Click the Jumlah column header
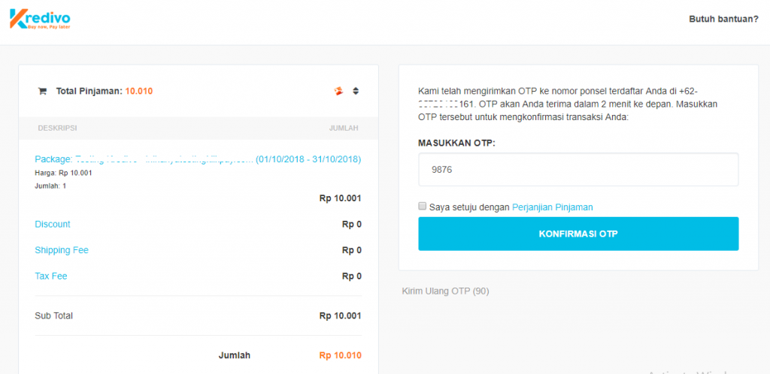Image resolution: width=770 pixels, height=374 pixels. [x=344, y=128]
